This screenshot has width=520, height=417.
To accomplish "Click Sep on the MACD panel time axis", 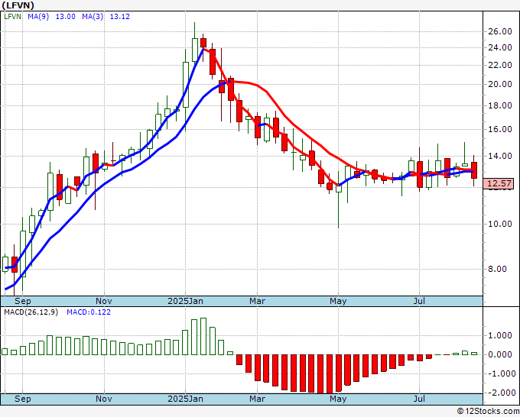I will 22,399.
